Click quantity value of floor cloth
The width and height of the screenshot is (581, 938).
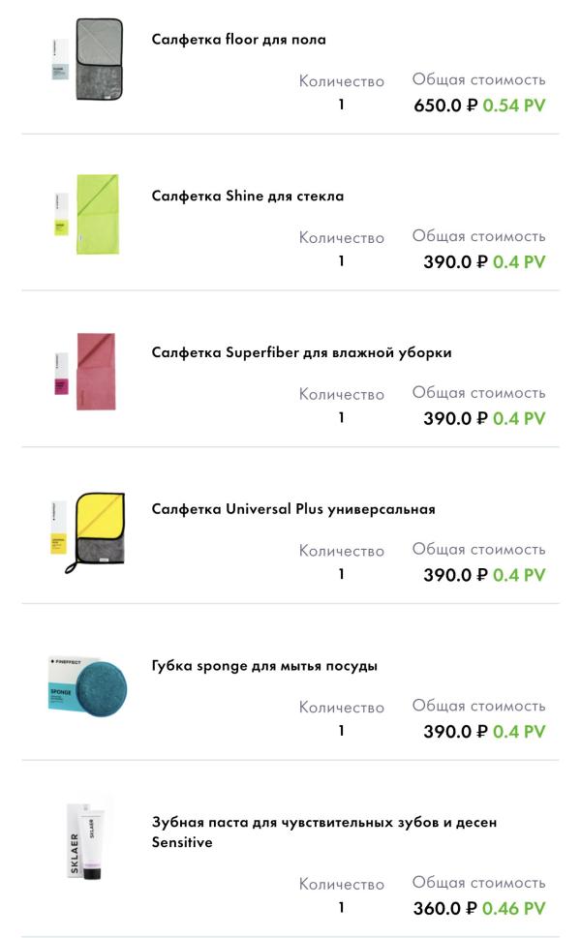pos(341,104)
